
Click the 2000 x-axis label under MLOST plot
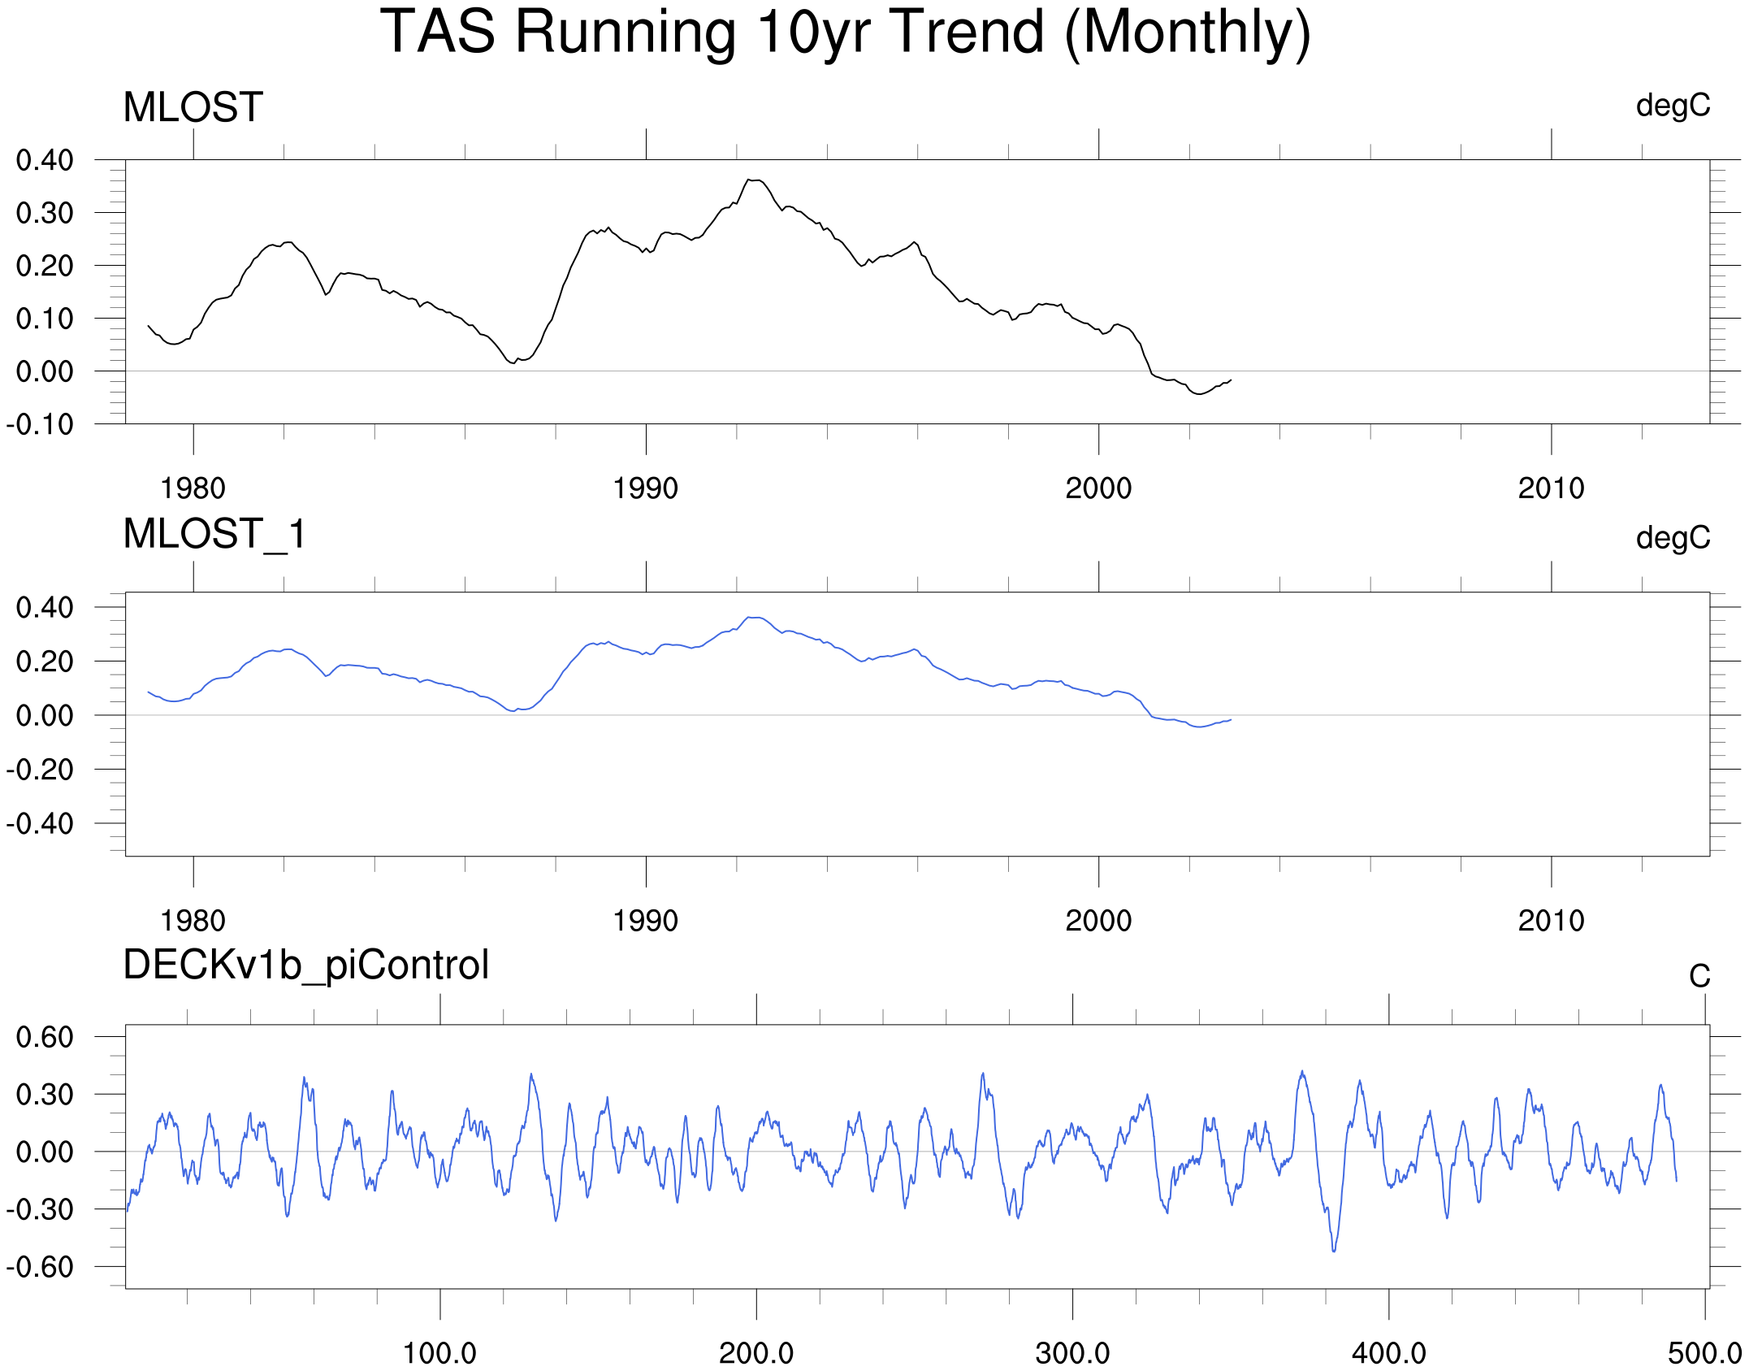[1098, 488]
